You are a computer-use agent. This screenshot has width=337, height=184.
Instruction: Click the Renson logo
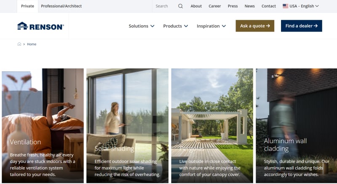pos(40,26)
